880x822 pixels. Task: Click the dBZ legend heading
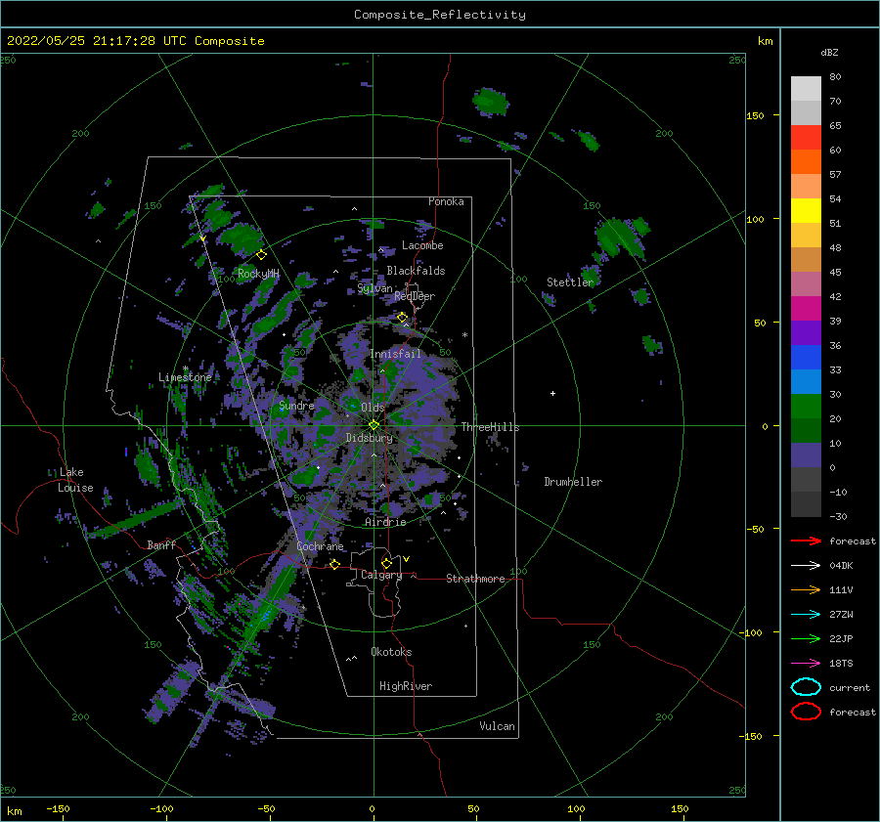pyautogui.click(x=829, y=53)
